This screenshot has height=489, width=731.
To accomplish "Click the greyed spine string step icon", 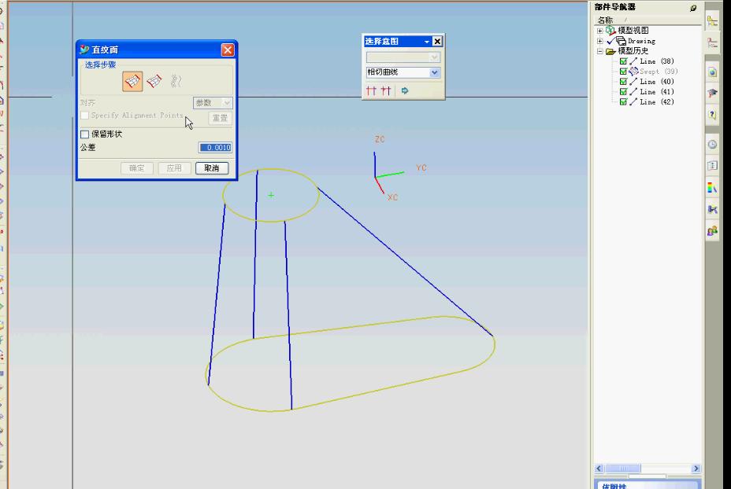I will [x=176, y=82].
